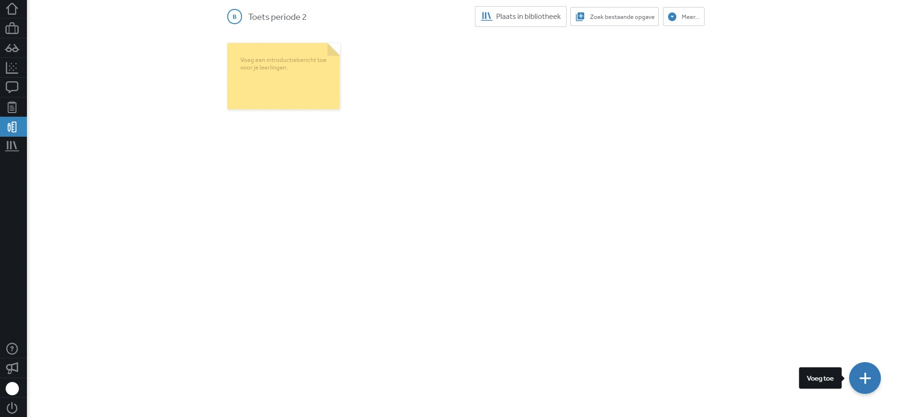Click the power logout icon
The image size is (904, 417).
pyautogui.click(x=12, y=408)
